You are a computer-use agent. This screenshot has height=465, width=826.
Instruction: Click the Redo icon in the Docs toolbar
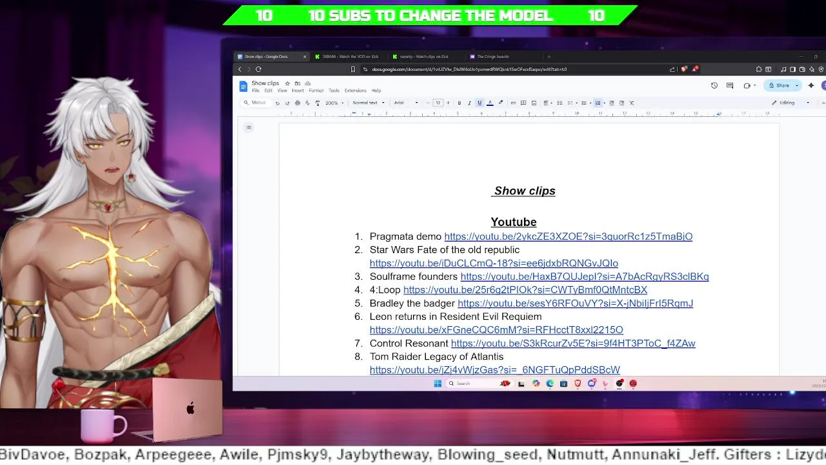click(287, 103)
